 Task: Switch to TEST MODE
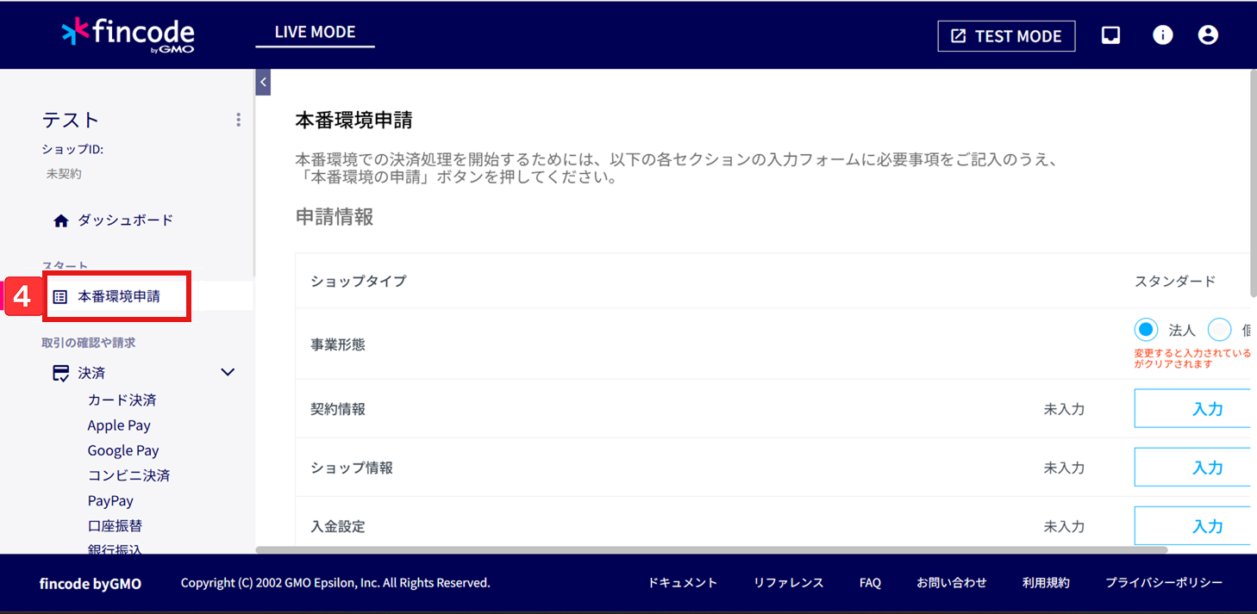(1006, 36)
